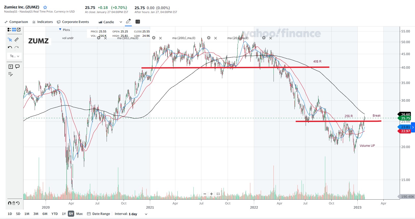Select the 1D time range
The width and height of the screenshot is (415, 219).
tap(10, 214)
